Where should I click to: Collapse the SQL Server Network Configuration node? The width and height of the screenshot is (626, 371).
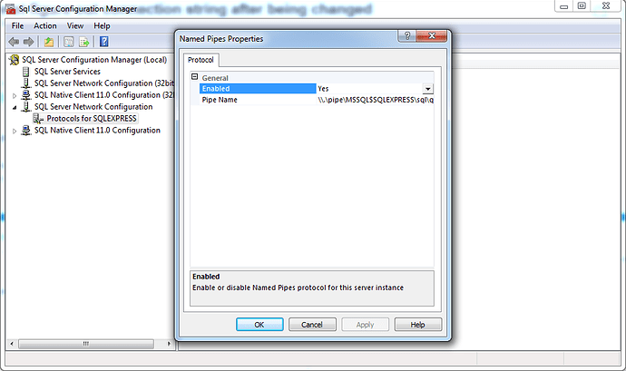15,107
